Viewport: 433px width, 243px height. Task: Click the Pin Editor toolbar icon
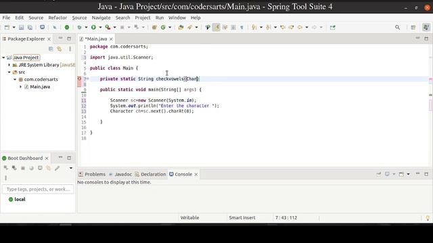pyautogui.click(x=332, y=27)
